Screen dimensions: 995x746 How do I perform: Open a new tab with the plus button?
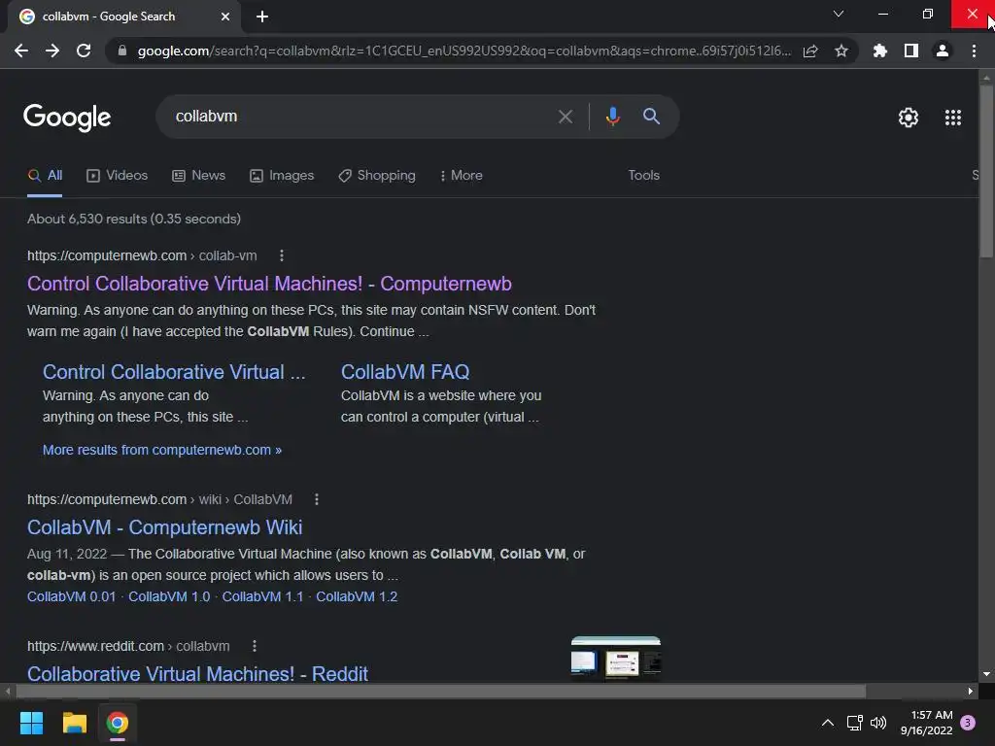(x=262, y=17)
